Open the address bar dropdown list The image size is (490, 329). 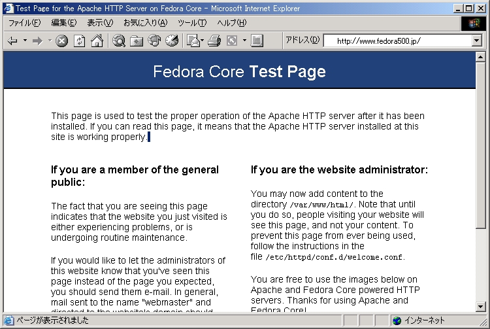click(476, 41)
